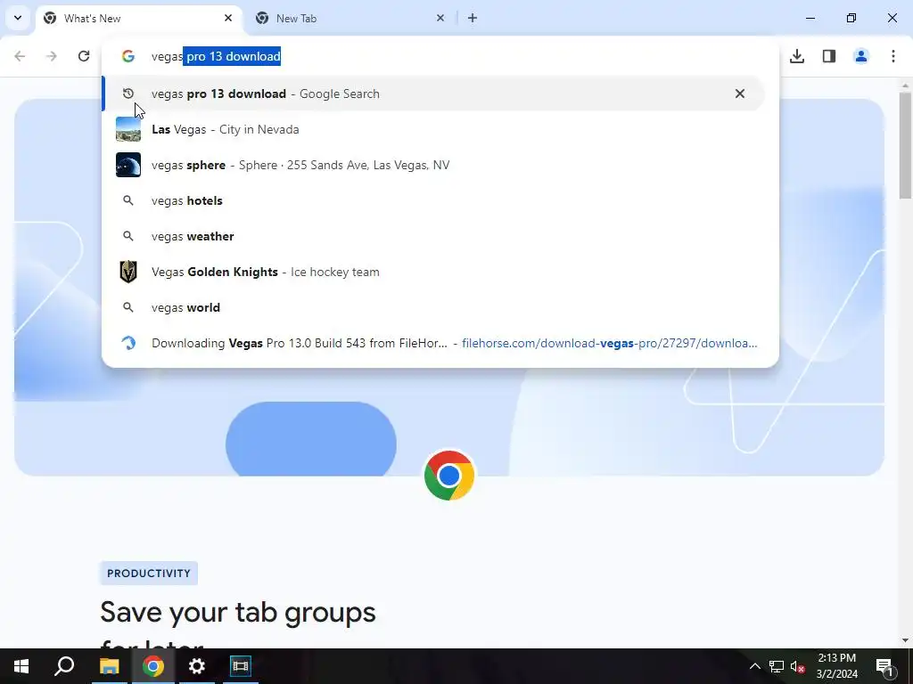This screenshot has height=684, width=913.
Task: Open the profile avatar menu
Action: (x=861, y=56)
